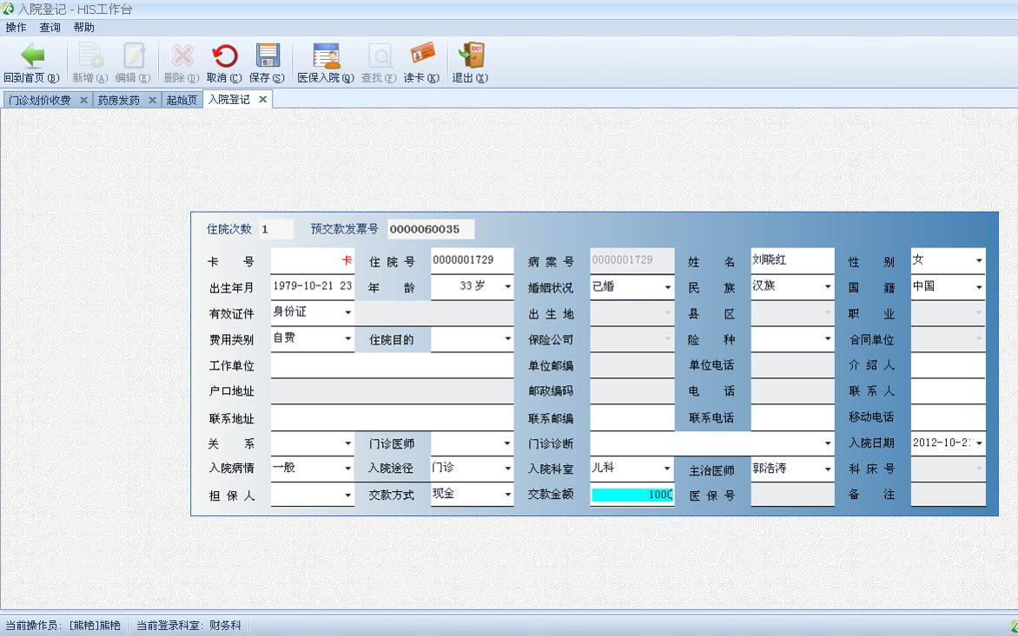
Task: Click the 取消 red undo icon
Action: tap(225, 56)
